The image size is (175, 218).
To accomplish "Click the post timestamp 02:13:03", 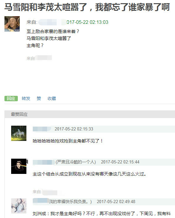I will pyautogui.click(x=87, y=22).
